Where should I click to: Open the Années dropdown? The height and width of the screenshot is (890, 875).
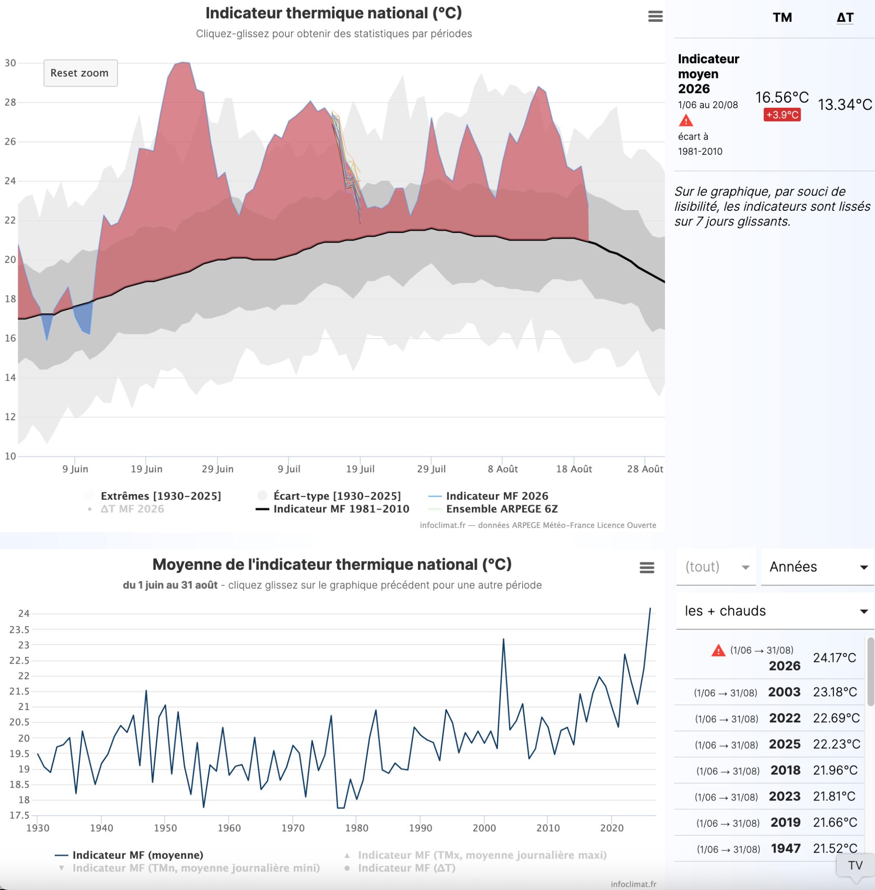(818, 567)
